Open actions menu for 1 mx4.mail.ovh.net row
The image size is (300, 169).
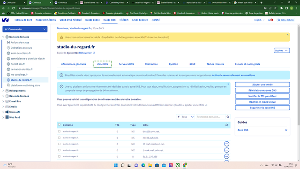(226, 150)
